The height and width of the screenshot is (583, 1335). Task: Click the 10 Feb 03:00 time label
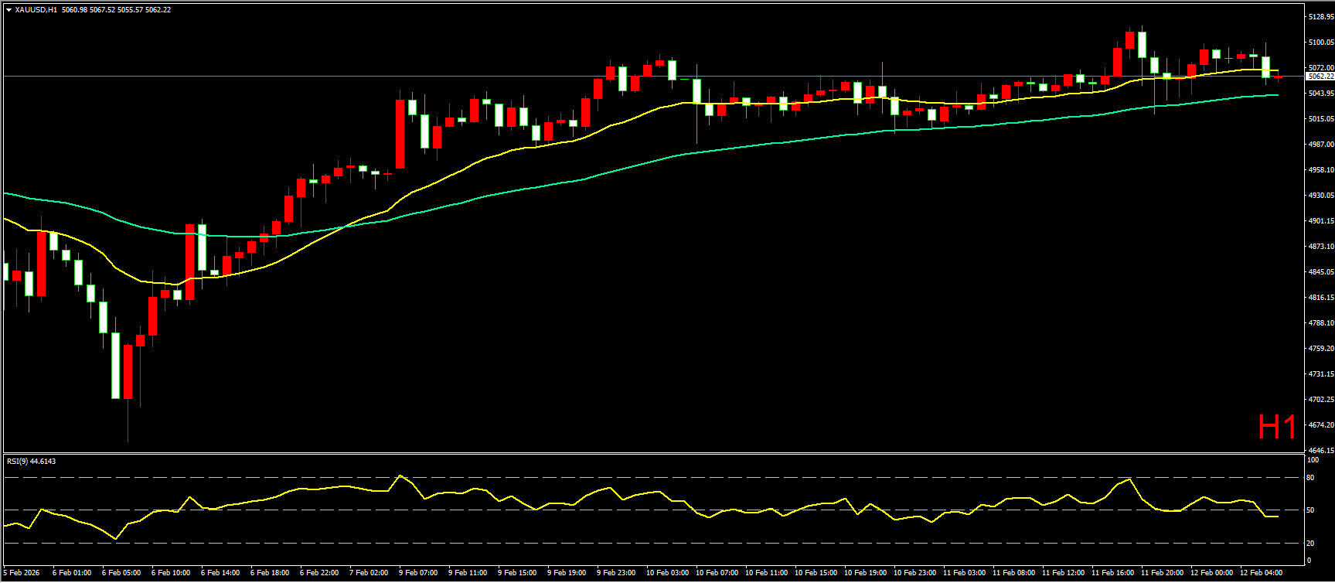[666, 573]
